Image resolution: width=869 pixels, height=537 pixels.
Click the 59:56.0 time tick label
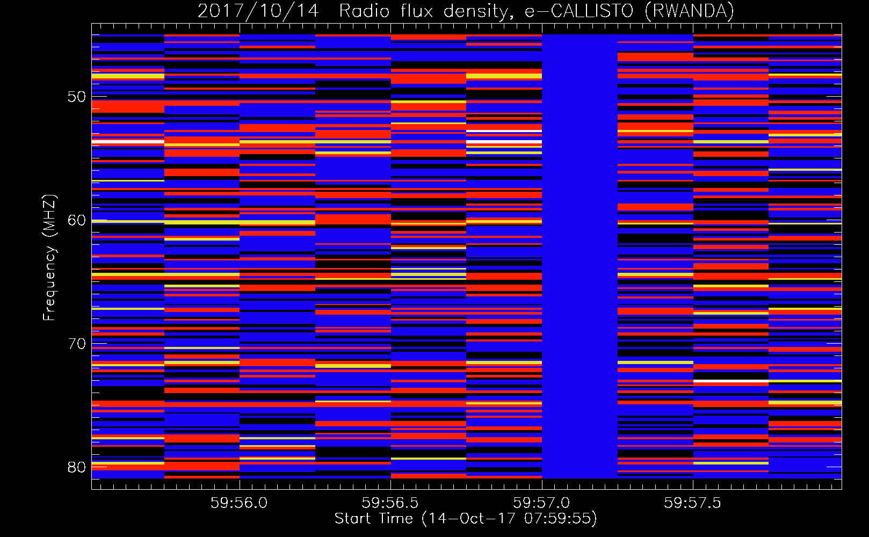239,503
